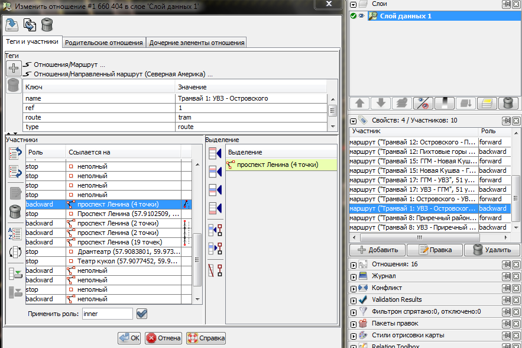Add a new tag with plus icon

pyautogui.click(x=14, y=68)
